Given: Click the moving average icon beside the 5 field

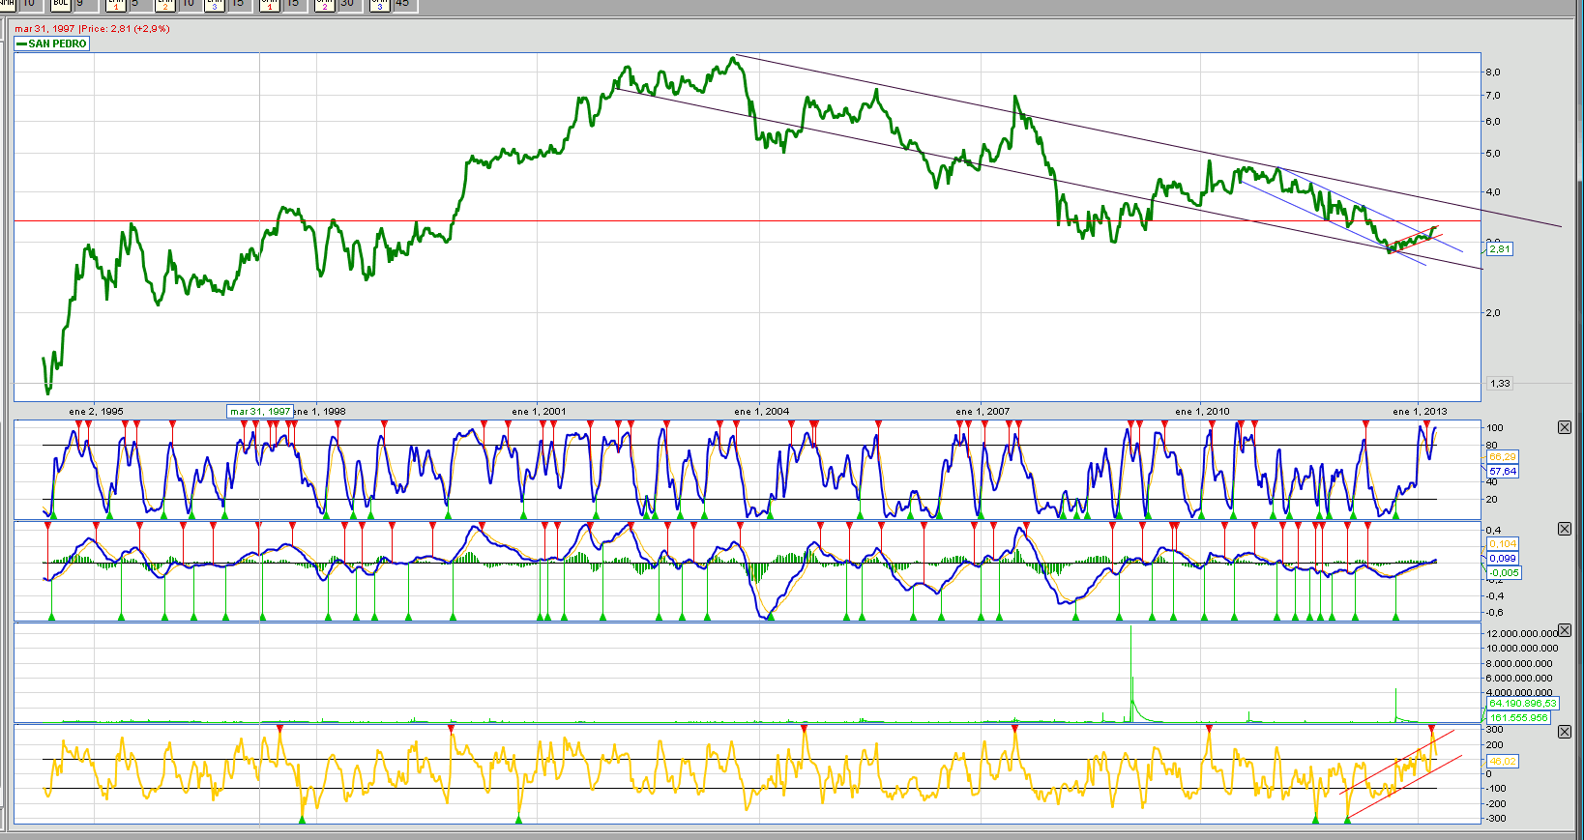Looking at the screenshot, I should (x=116, y=4).
